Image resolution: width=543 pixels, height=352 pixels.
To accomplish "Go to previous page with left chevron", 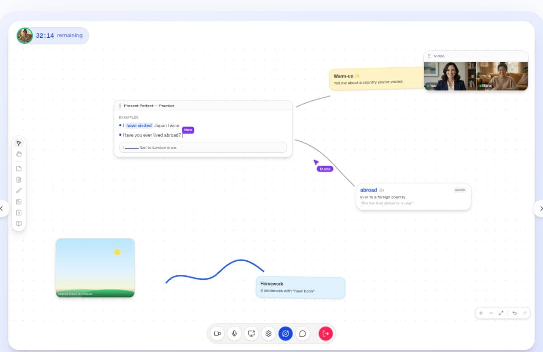I will (3, 209).
